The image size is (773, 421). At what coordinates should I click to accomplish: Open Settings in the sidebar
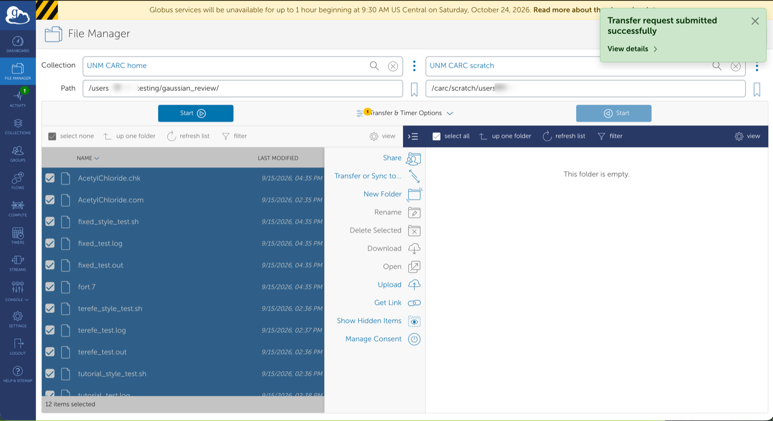[18, 319]
